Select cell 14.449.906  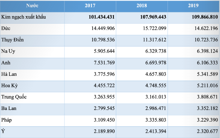[x=103, y=28]
